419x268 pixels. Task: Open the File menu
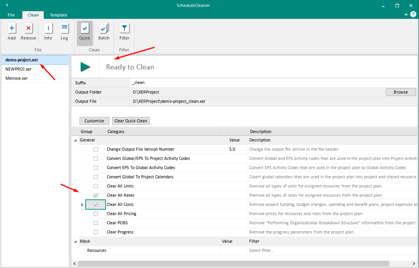(x=11, y=15)
